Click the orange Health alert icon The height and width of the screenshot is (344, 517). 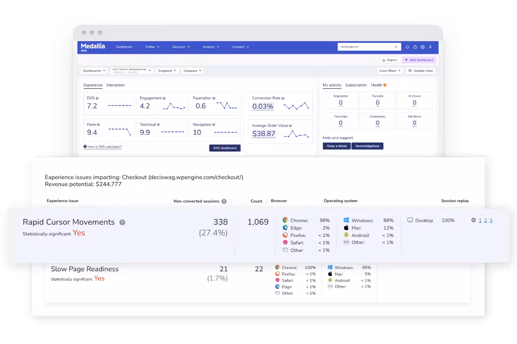[x=385, y=85]
